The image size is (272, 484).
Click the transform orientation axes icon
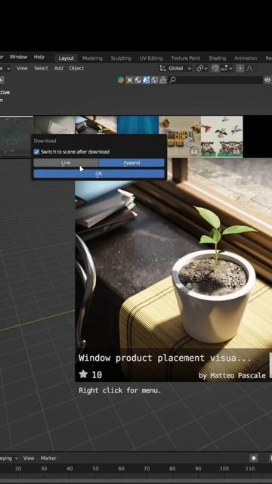(162, 69)
